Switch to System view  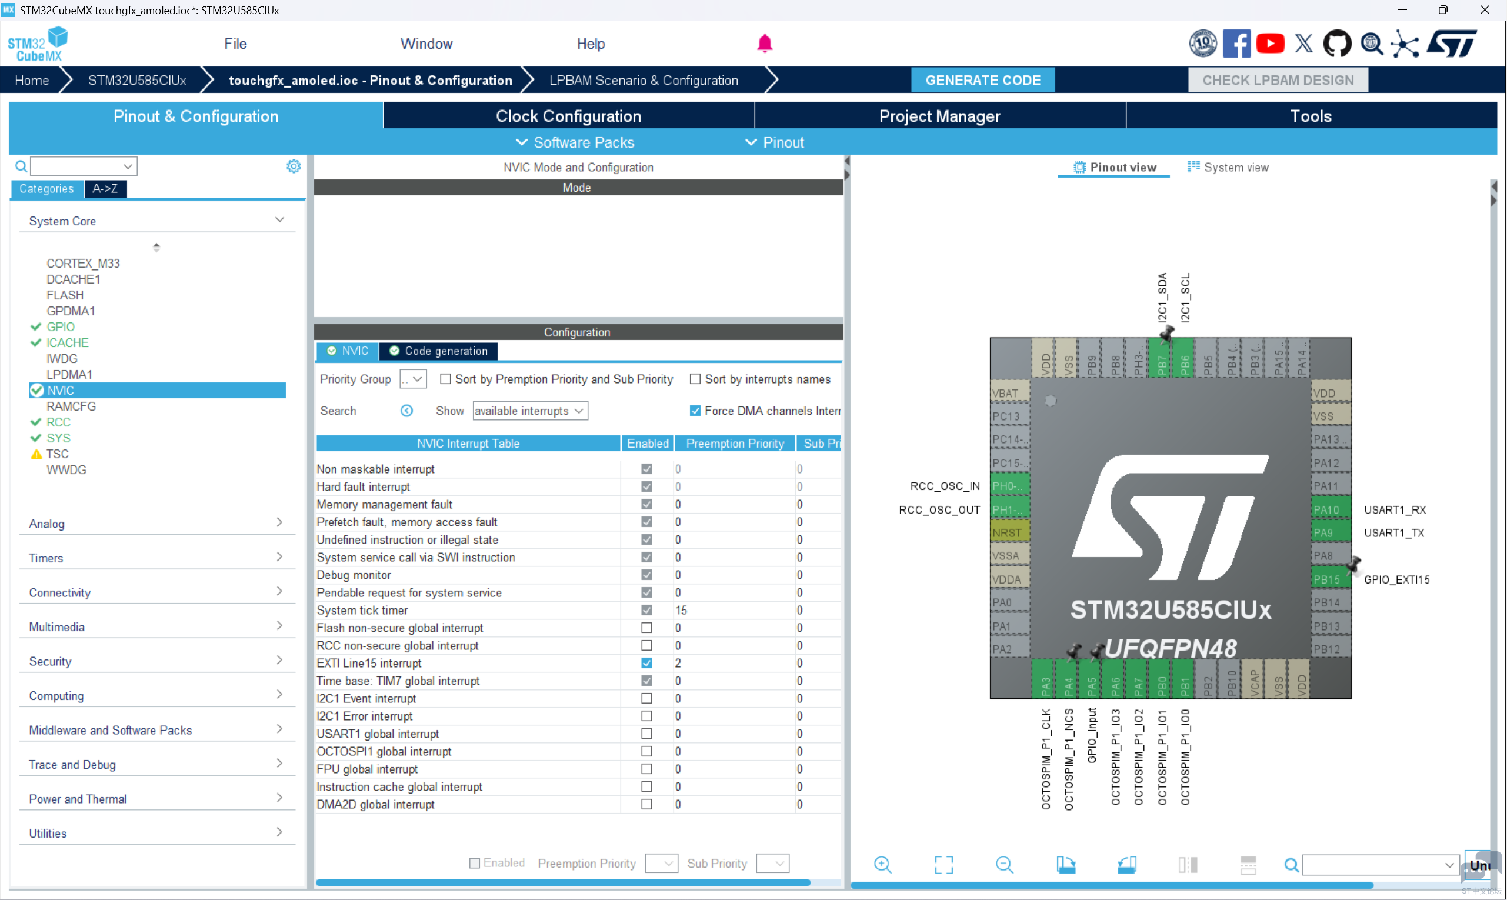[1228, 168]
